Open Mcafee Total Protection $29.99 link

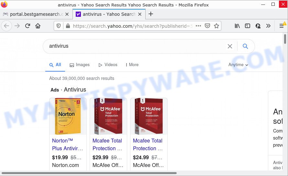click(107, 144)
